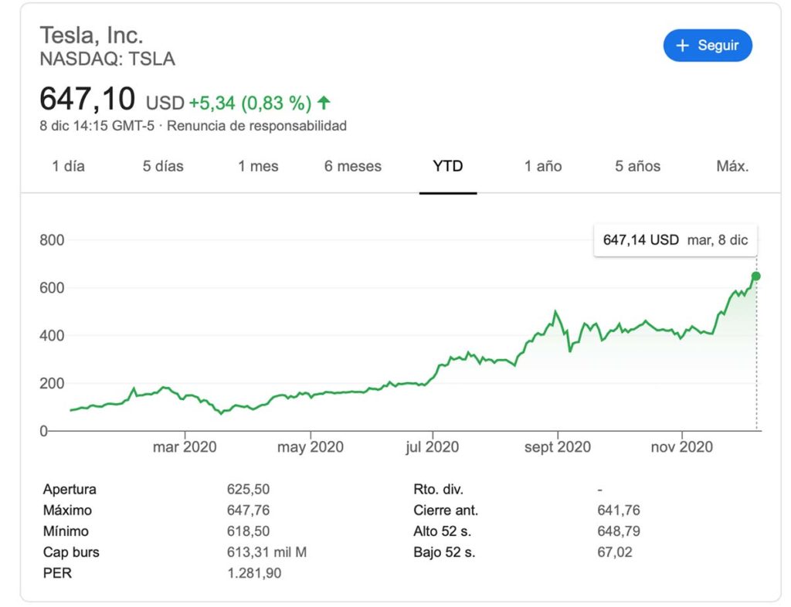Viewport: 791px width, 607px height.
Task: Select the YTD tab
Action: 448,166
